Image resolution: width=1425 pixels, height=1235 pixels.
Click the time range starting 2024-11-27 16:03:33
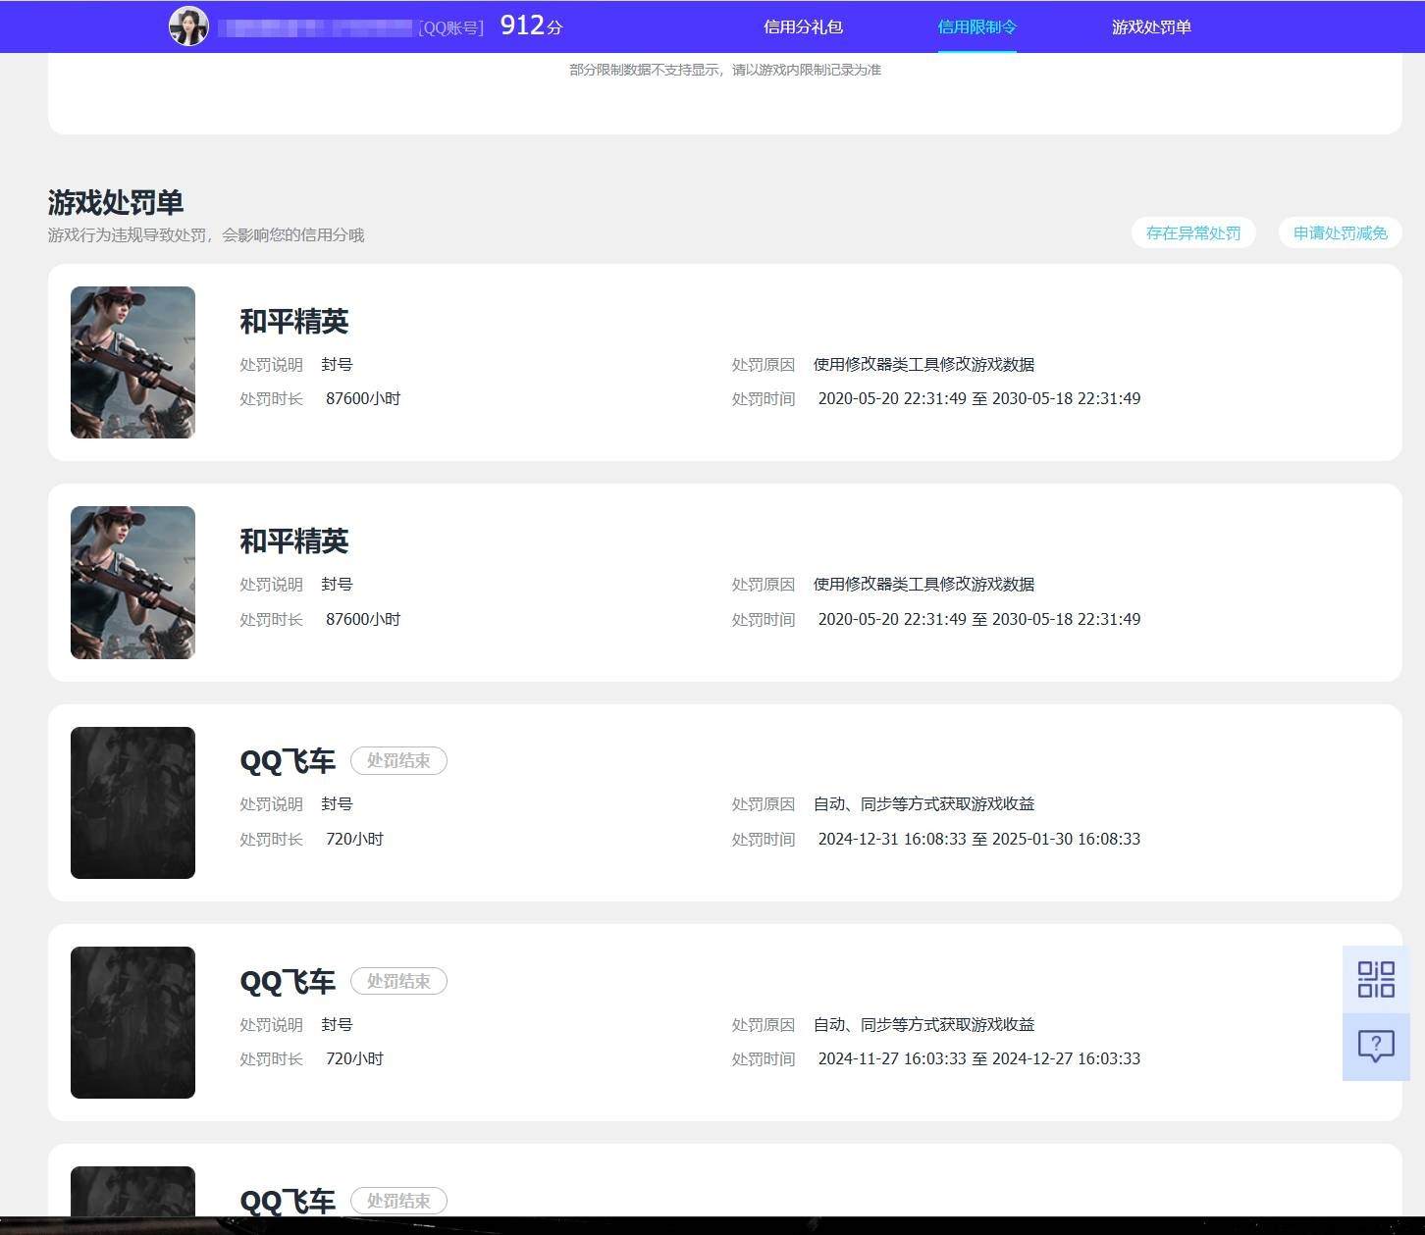[x=978, y=1058]
